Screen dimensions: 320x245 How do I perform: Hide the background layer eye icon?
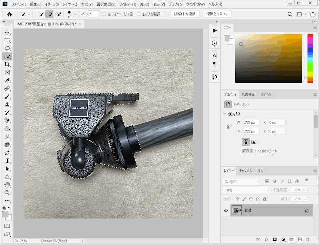(x=226, y=210)
